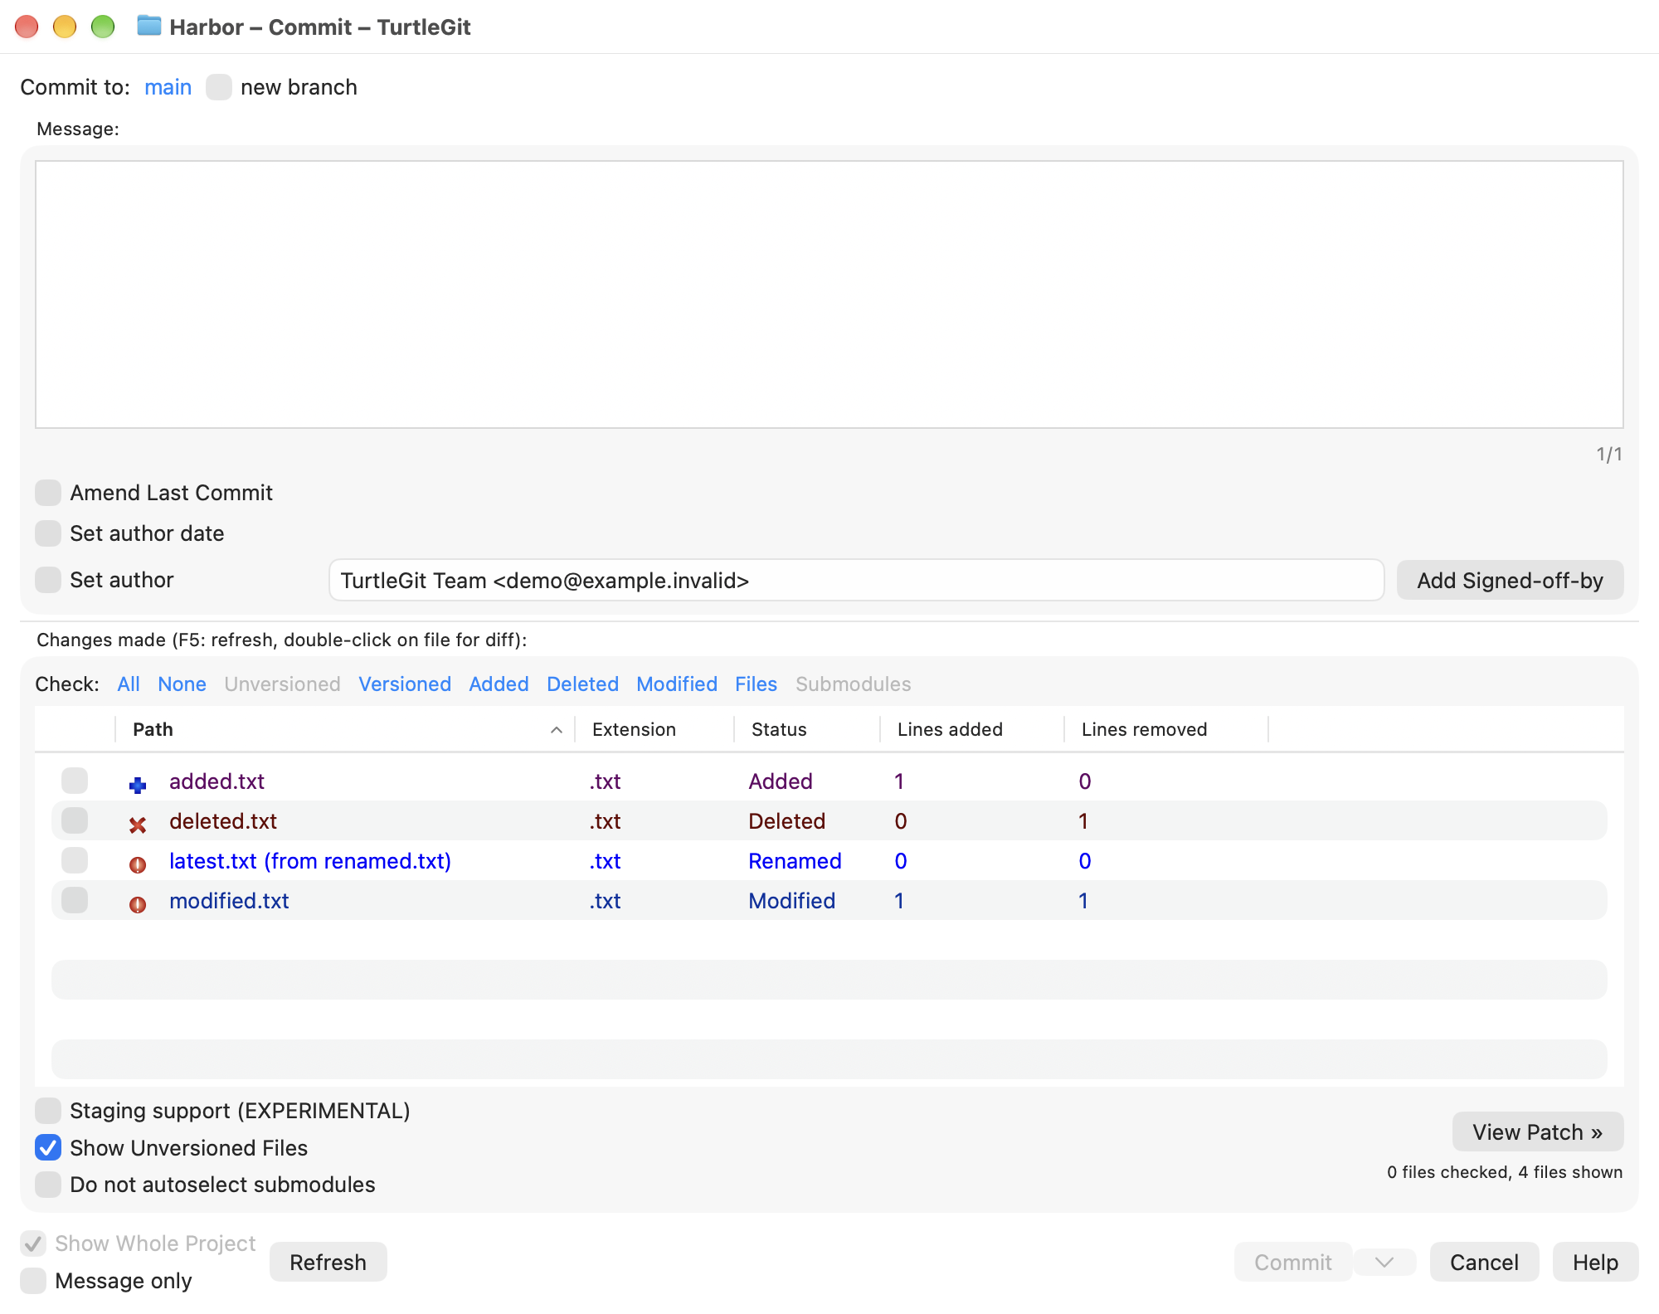
Task: Click the main branch link
Action: click(x=168, y=87)
